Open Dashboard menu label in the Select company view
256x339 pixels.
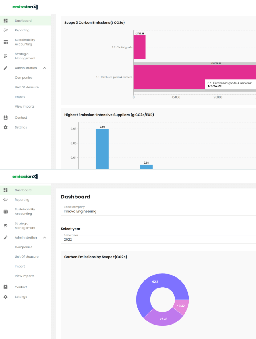[23, 190]
